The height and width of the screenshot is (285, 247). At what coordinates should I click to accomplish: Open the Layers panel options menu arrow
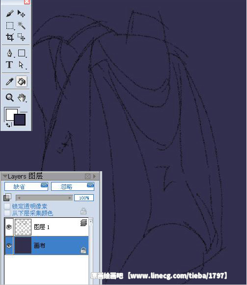[x=94, y=176]
